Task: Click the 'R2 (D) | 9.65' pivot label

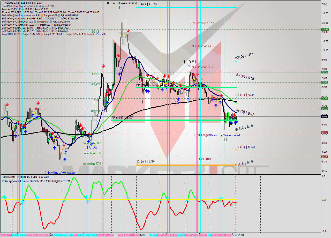Action: (x=245, y=77)
